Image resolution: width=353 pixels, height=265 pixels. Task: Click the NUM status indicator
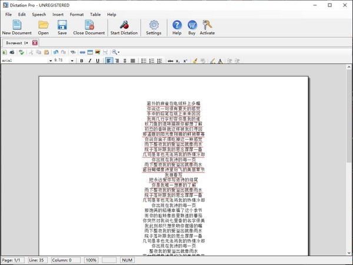(x=127, y=260)
